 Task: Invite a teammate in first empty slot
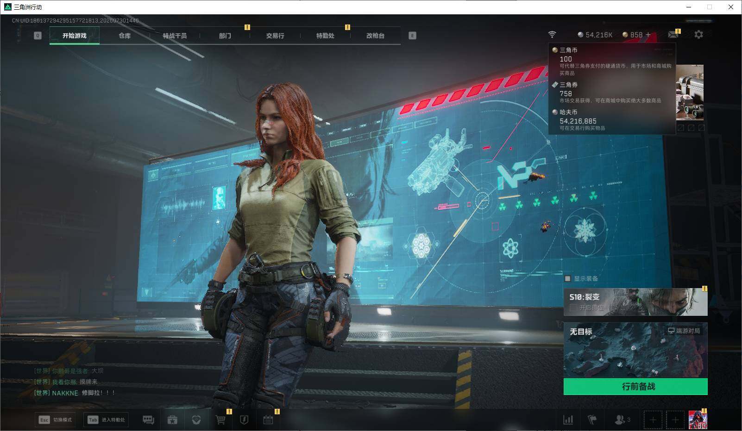pos(653,420)
